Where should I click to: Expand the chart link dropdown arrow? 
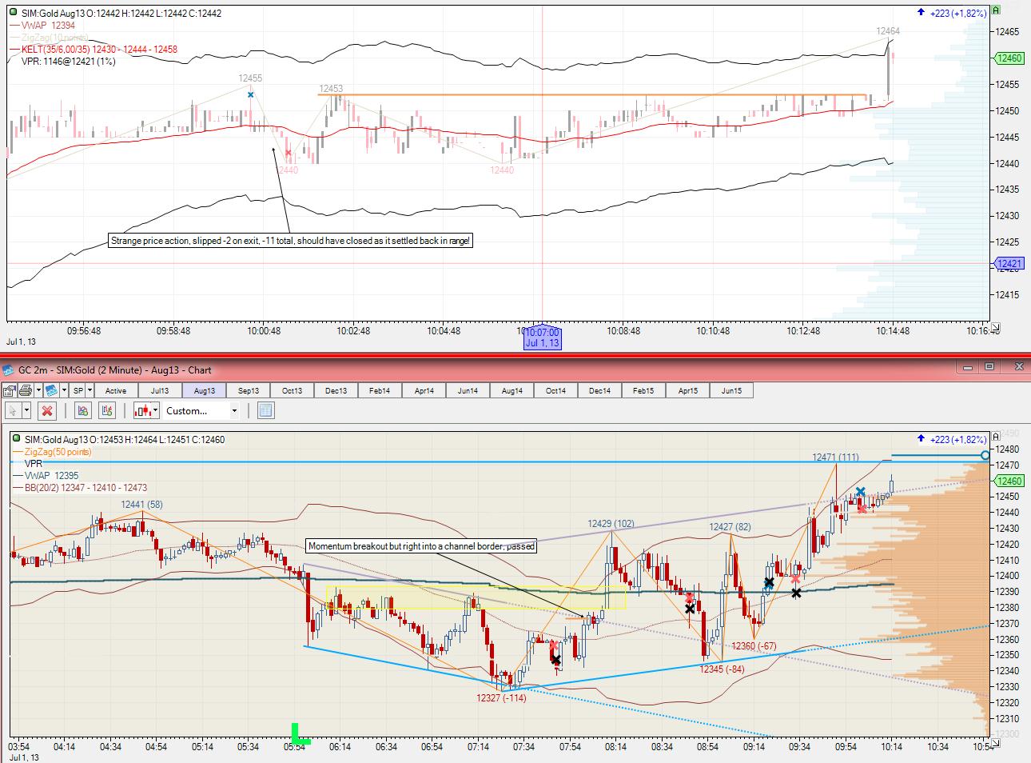click(x=62, y=390)
